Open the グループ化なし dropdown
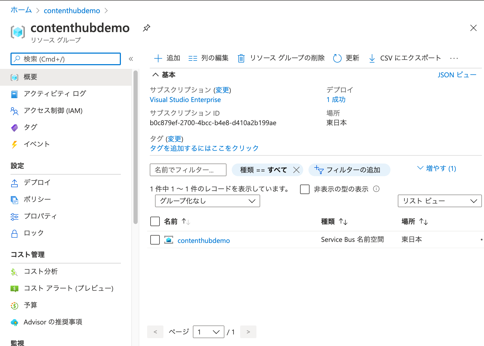Image resolution: width=484 pixels, height=346 pixels. [208, 201]
